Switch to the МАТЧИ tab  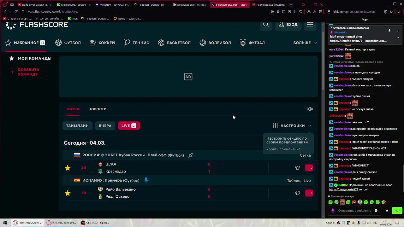(x=73, y=109)
